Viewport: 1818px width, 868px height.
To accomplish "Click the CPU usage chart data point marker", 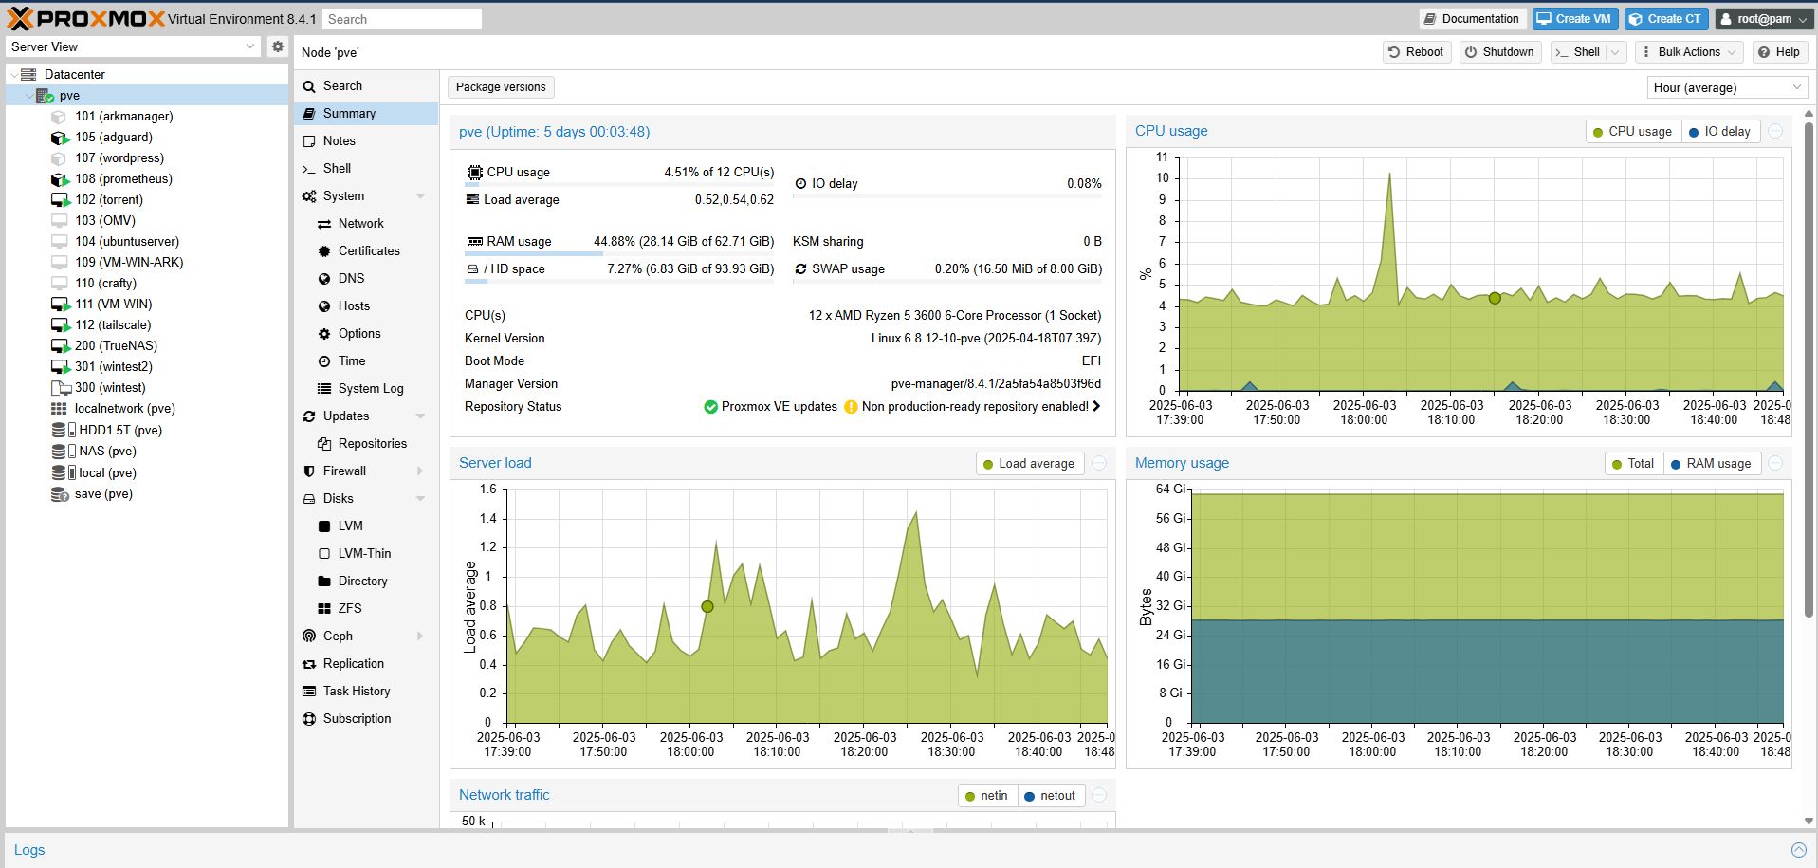I will [x=1495, y=298].
